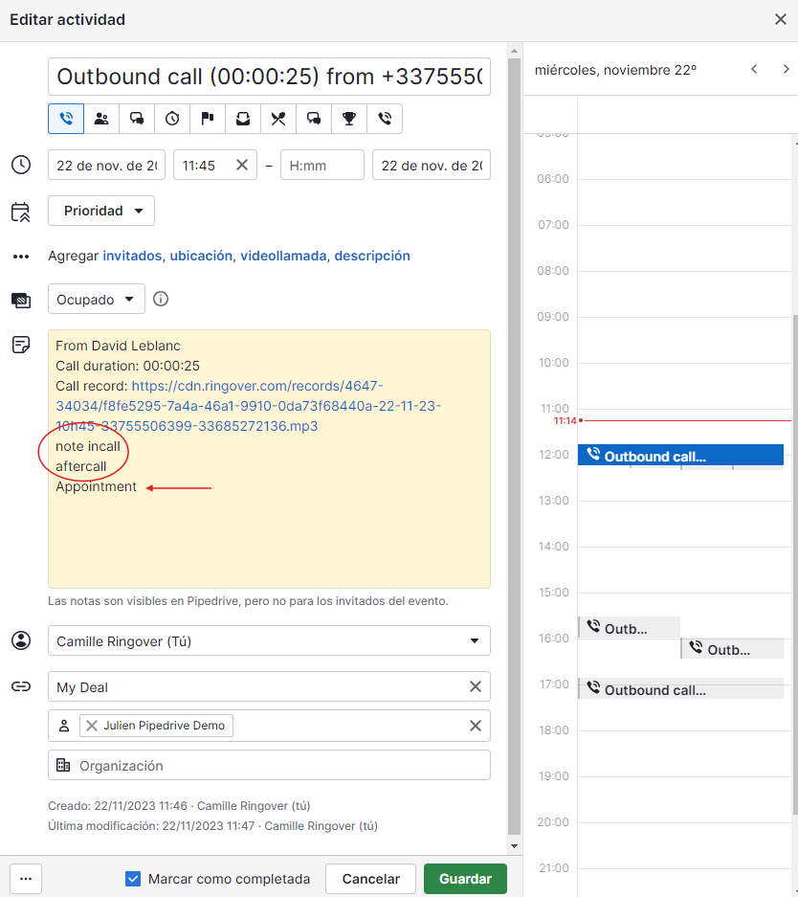Clear the 11:45 start time
The height and width of the screenshot is (897, 798).
point(242,165)
